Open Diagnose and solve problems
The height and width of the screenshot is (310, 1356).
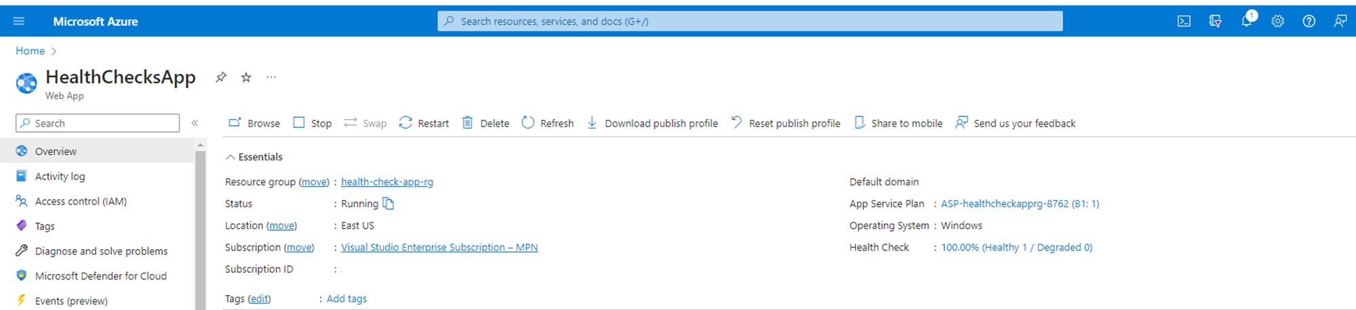click(x=100, y=251)
